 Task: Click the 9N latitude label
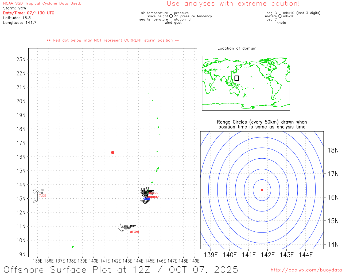(x=22, y=254)
